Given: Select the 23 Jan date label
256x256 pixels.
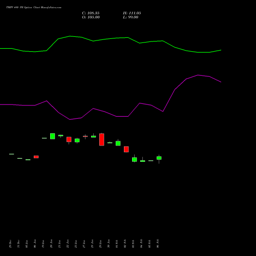Looking at the screenshot, I should tap(76, 244).
